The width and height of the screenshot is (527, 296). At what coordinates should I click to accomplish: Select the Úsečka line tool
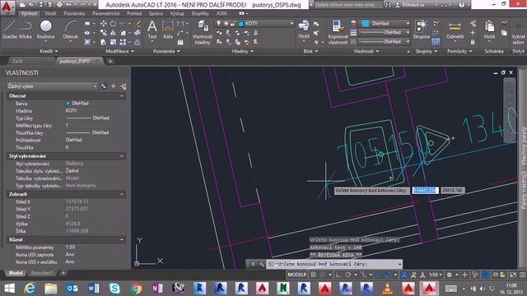pos(9,30)
